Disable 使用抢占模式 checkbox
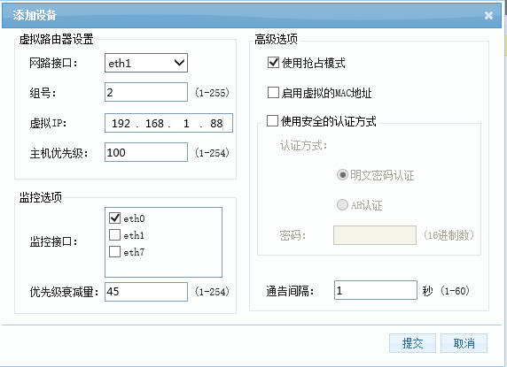Screen dimensions: 507x367 click(x=273, y=62)
